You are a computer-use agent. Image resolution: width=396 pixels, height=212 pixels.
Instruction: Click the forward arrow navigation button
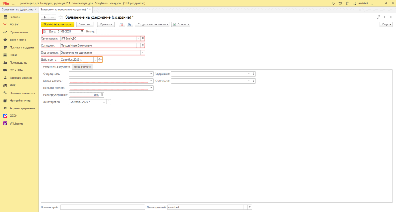(52, 17)
